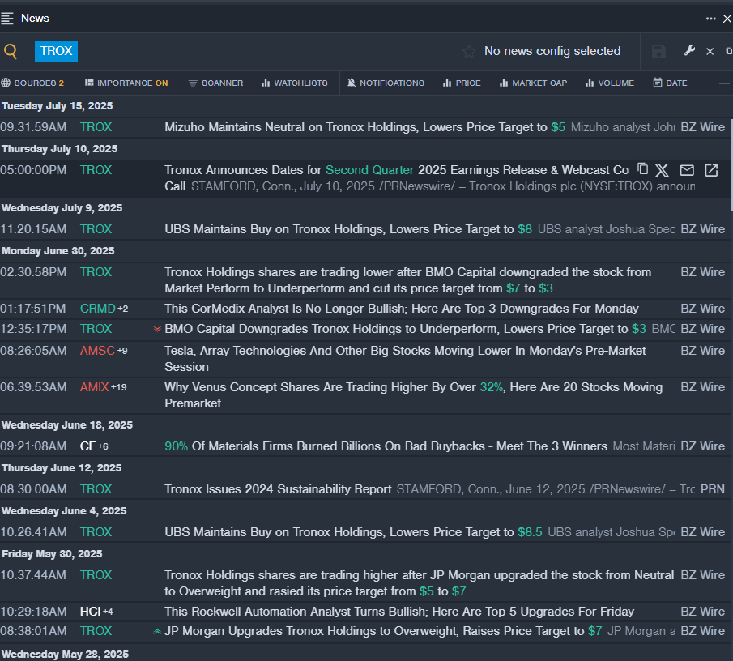733x661 pixels.
Task: Toggle the IMPORTANCE ON filter
Action: (x=126, y=83)
